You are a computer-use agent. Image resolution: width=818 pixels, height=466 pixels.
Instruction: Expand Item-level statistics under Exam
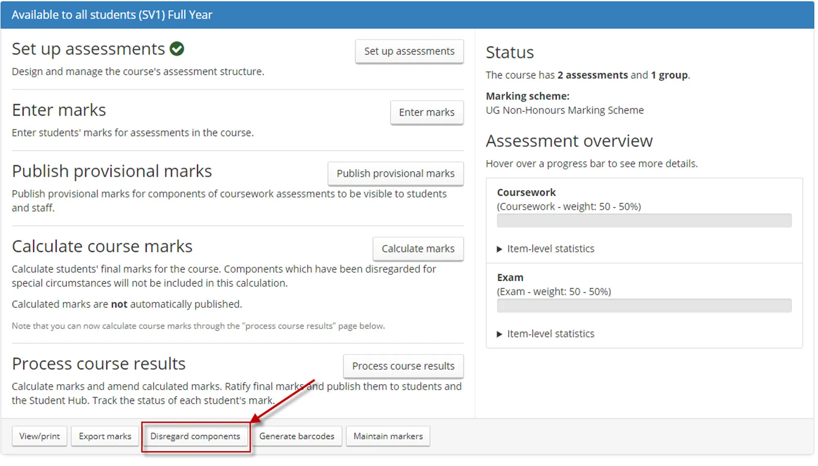tap(550, 334)
